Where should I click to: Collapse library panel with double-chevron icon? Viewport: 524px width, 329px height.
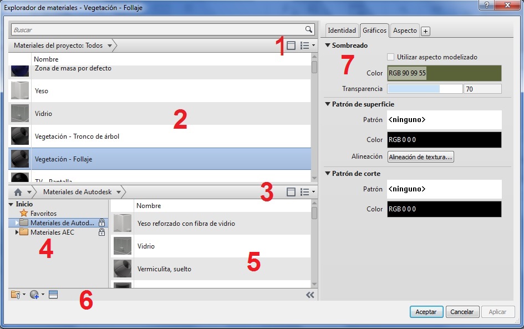[310, 295]
